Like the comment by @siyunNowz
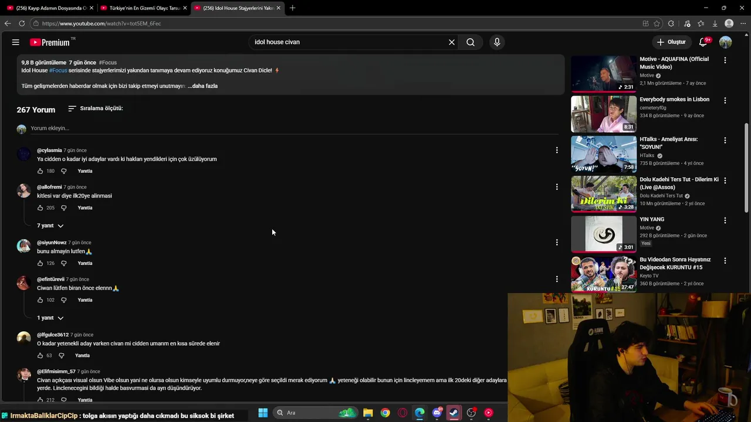751x422 pixels. coord(40,263)
